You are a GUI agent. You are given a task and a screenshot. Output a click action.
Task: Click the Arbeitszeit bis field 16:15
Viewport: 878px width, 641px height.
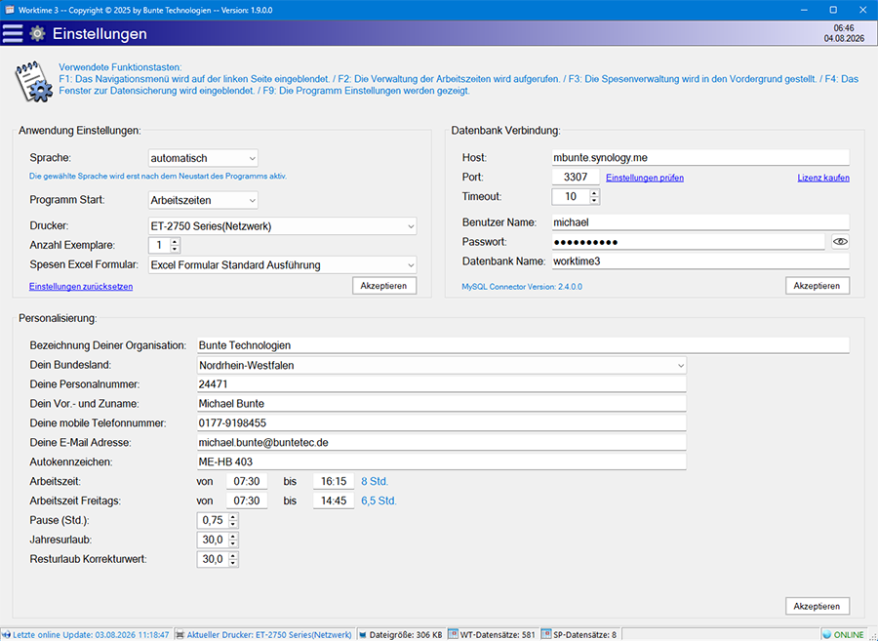(x=334, y=481)
